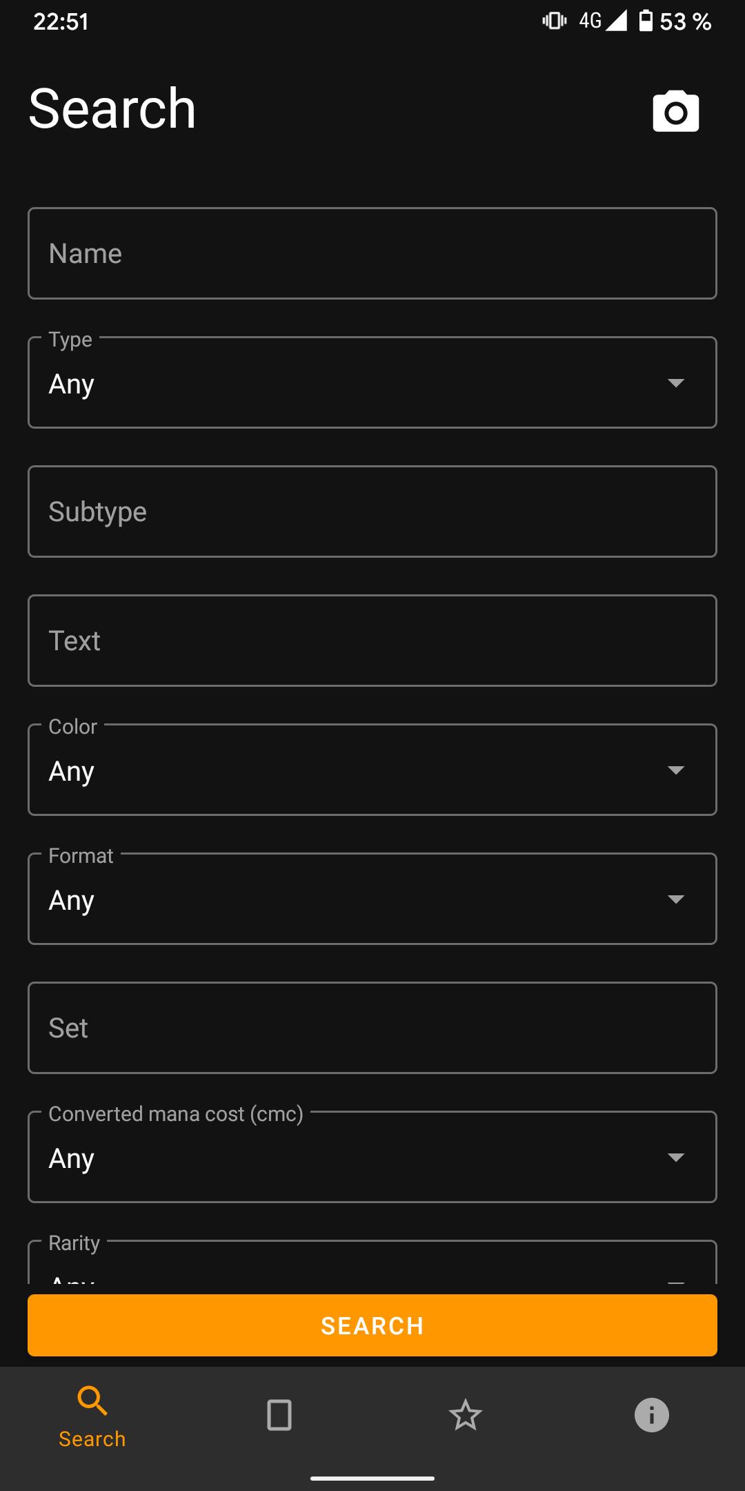This screenshot has width=745, height=1491.
Task: Expand the Format dropdown
Action: 372,899
